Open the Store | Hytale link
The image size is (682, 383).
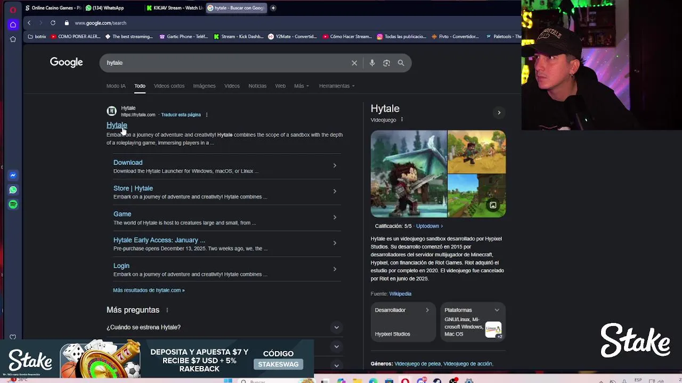[133, 188]
